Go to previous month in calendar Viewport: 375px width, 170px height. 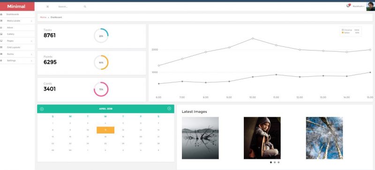[42, 109]
